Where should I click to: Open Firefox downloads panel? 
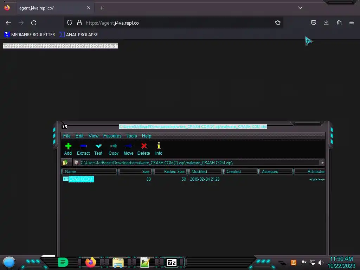(x=326, y=22)
